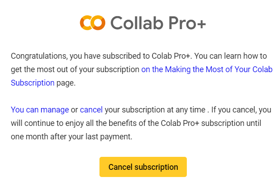
Task: Click the word "Collab" in the heading
Action: point(137,22)
